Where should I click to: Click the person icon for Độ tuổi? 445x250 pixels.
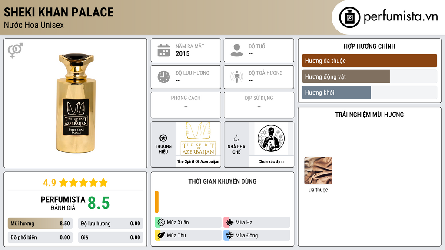pos(237,50)
